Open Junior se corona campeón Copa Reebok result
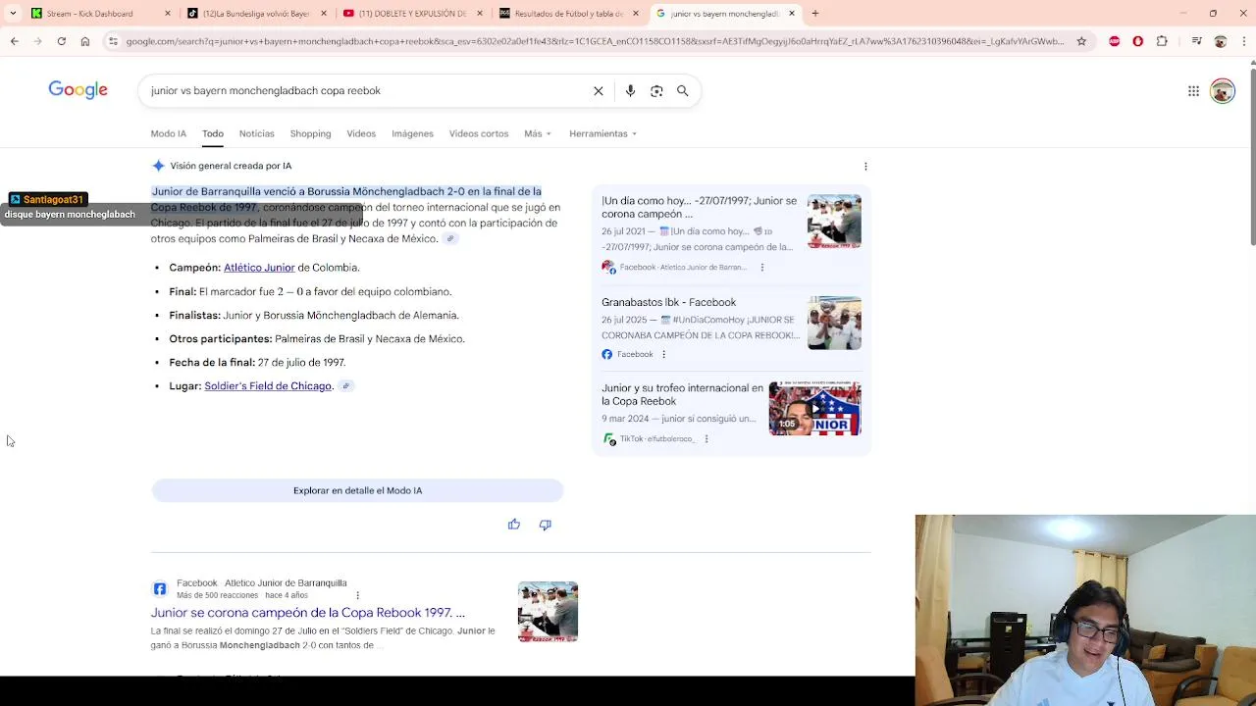The height and width of the screenshot is (706, 1256). coord(307,613)
